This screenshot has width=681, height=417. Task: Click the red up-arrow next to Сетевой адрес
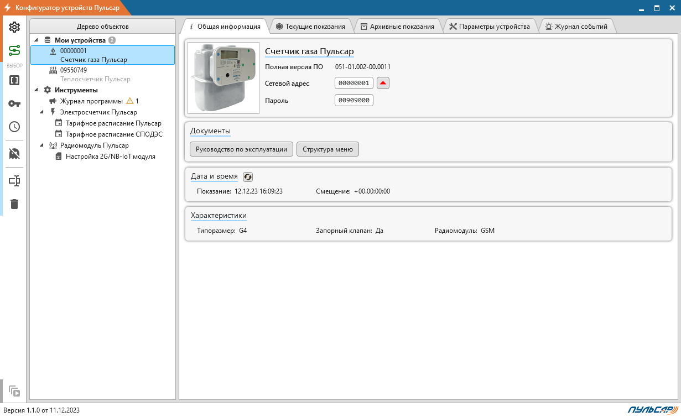[383, 83]
